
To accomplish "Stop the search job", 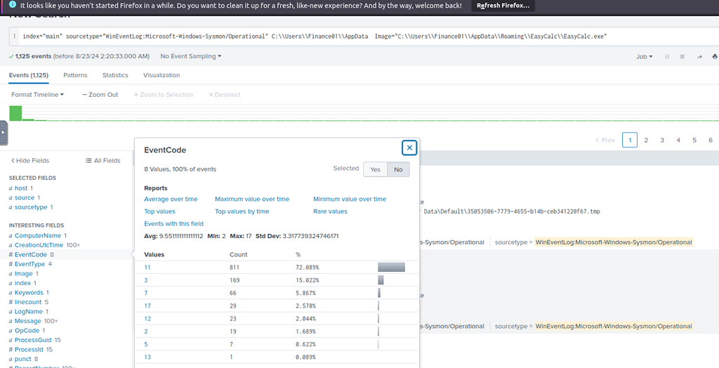I will [x=682, y=56].
